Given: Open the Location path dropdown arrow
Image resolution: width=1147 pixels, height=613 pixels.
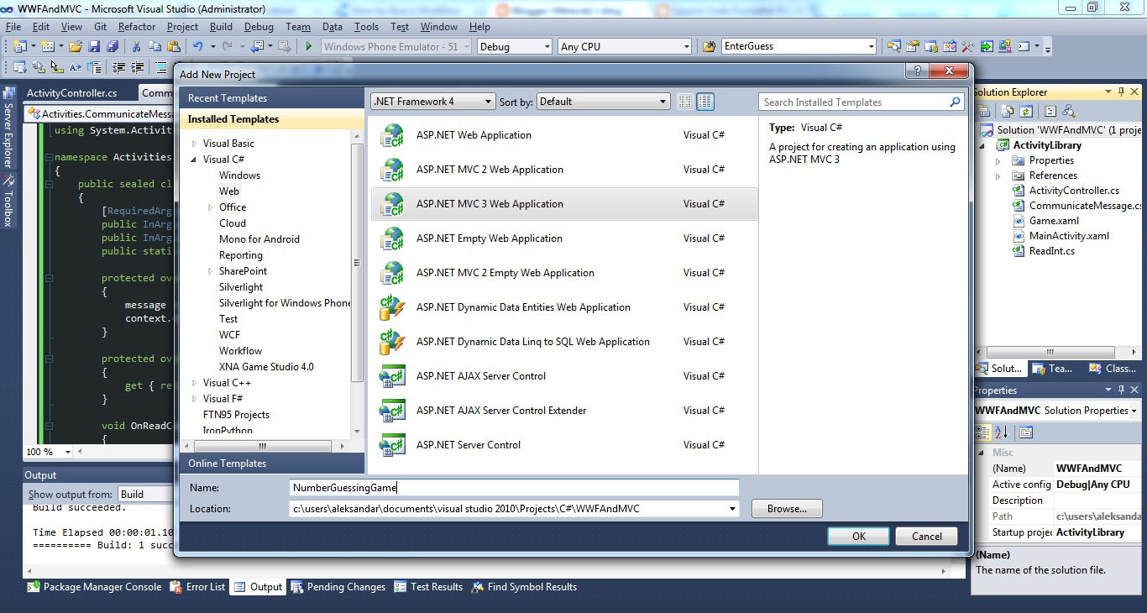Looking at the screenshot, I should click(x=733, y=508).
